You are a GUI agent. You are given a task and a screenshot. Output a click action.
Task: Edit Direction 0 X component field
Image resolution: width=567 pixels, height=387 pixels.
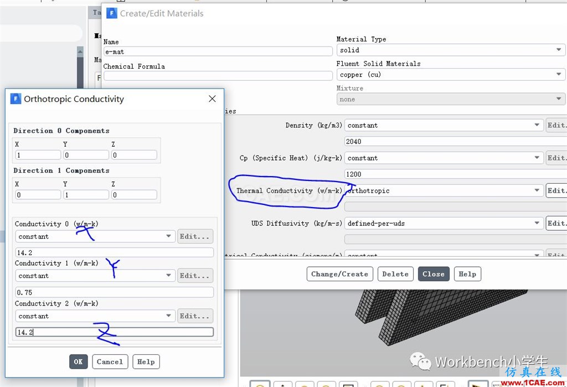[38, 155]
